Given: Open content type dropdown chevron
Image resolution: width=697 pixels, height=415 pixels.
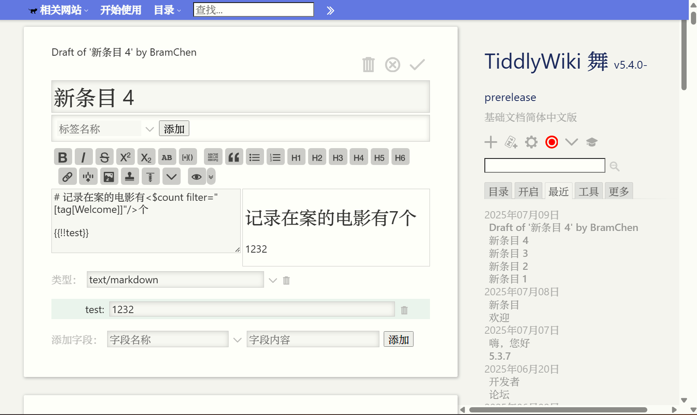Looking at the screenshot, I should [x=273, y=280].
